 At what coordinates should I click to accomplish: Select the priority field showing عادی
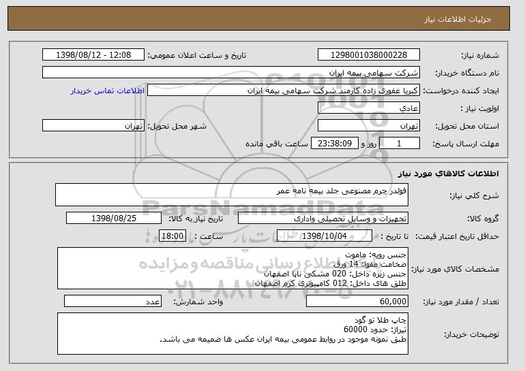369,108
